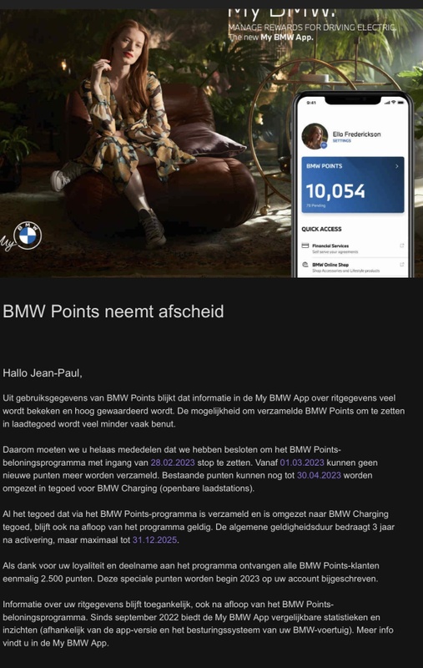This screenshot has width=423, height=668.
Task: Click the BMW Online Shop quick access row
Action: 353,267
